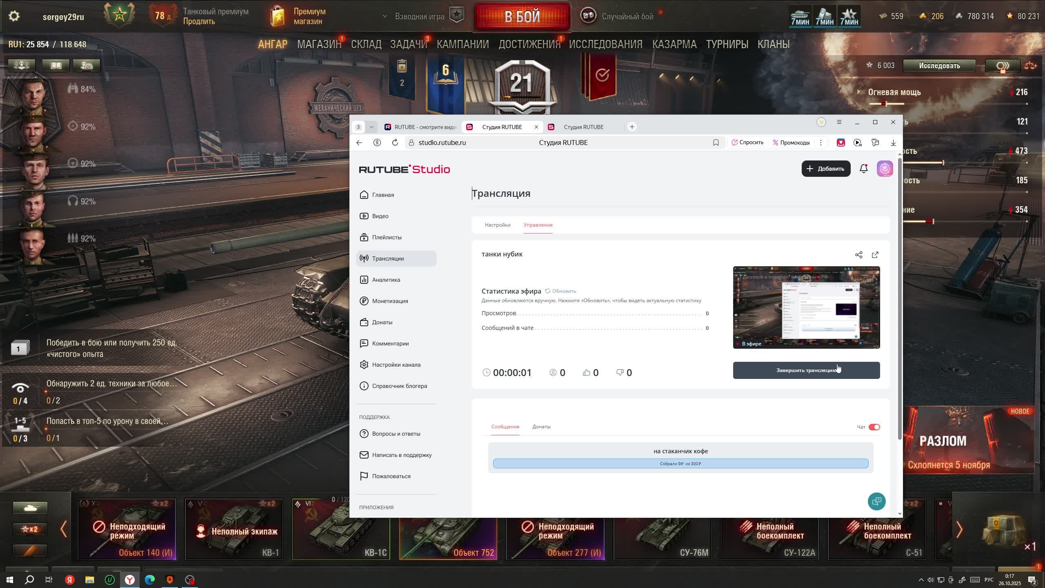Switch to the Настройки tab
Image resolution: width=1045 pixels, height=588 pixels.
pos(497,225)
